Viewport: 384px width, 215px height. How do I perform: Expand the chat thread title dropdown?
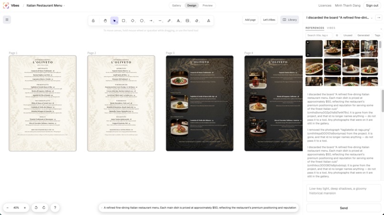pos(372,18)
